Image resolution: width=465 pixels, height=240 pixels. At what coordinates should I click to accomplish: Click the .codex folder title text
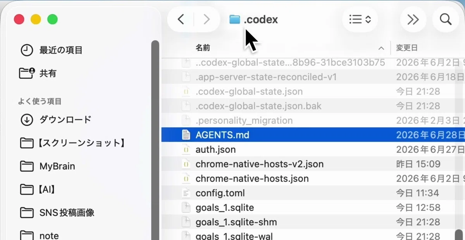click(261, 19)
